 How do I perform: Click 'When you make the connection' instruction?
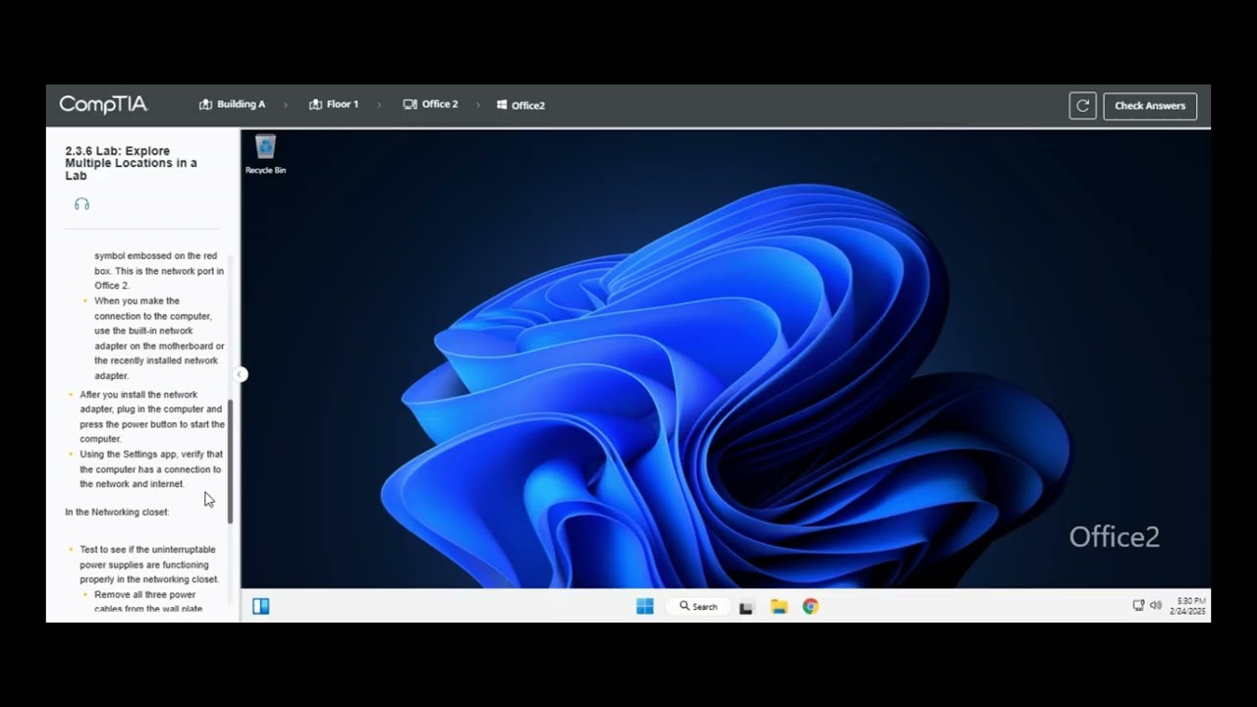coord(159,338)
